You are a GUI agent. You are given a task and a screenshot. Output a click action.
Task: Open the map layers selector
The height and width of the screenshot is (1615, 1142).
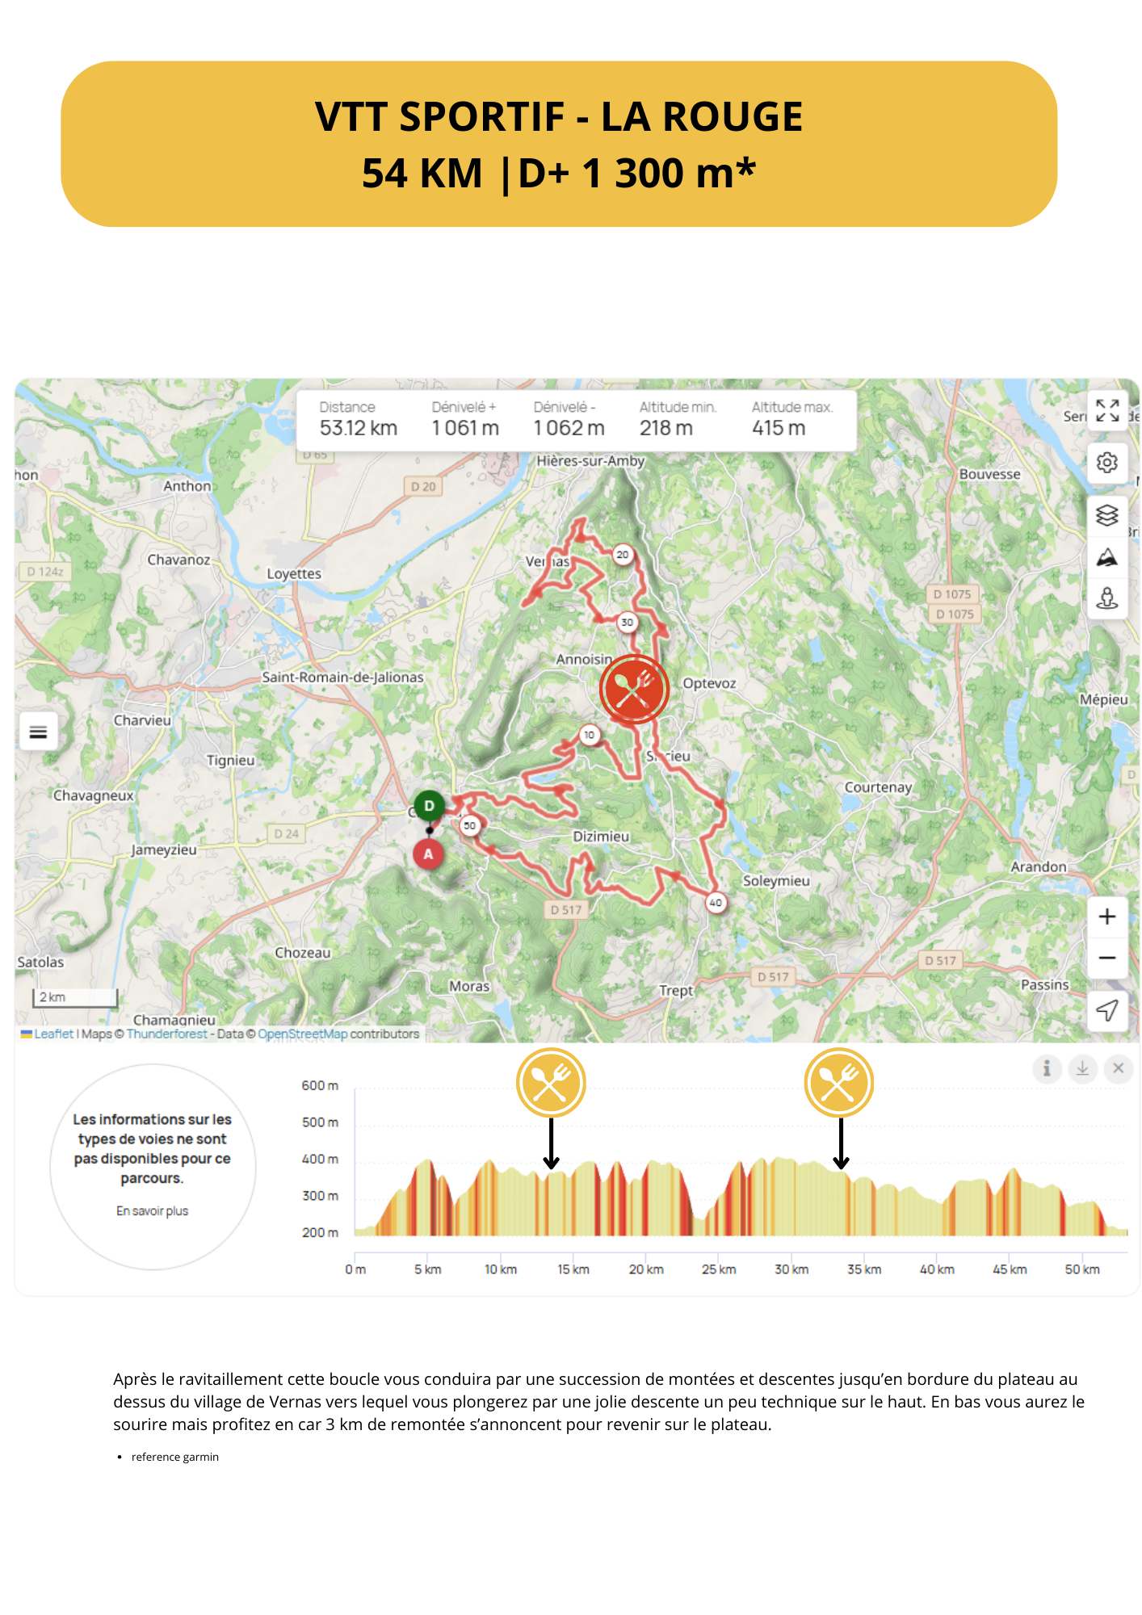pos(1106,515)
